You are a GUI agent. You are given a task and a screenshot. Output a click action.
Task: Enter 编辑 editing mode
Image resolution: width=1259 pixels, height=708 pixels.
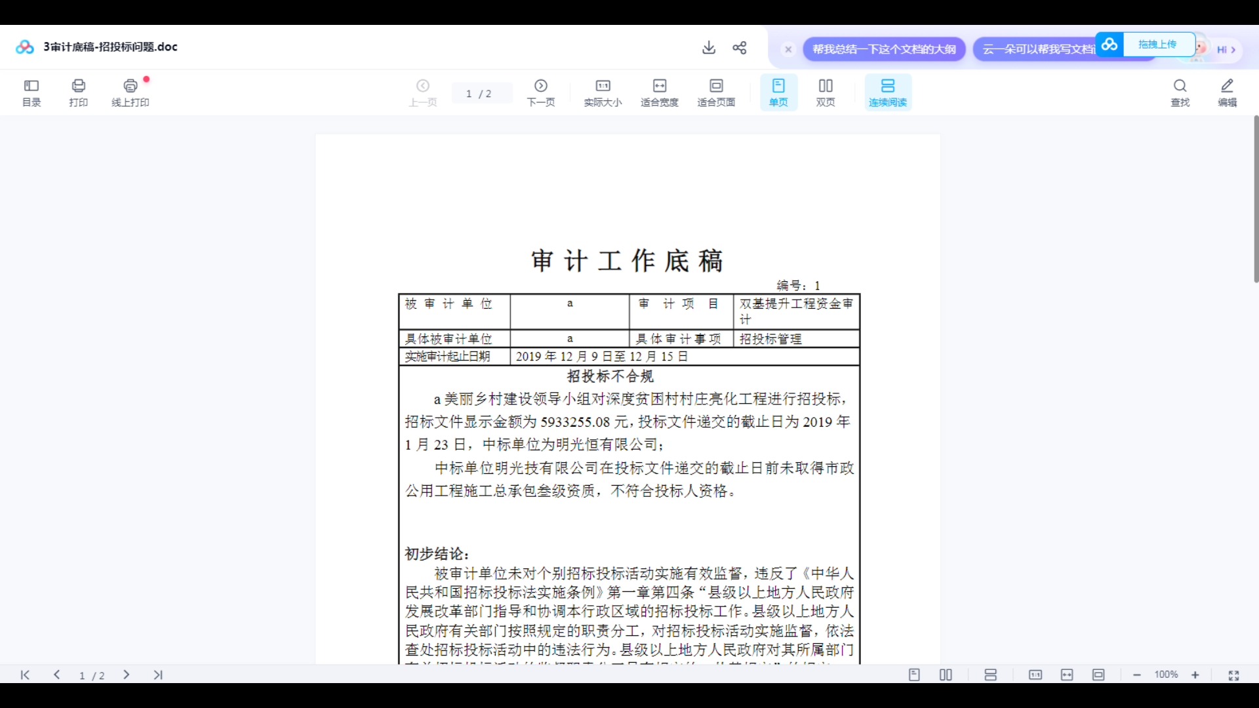tap(1227, 92)
